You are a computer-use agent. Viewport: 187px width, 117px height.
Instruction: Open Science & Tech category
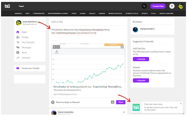132,13
